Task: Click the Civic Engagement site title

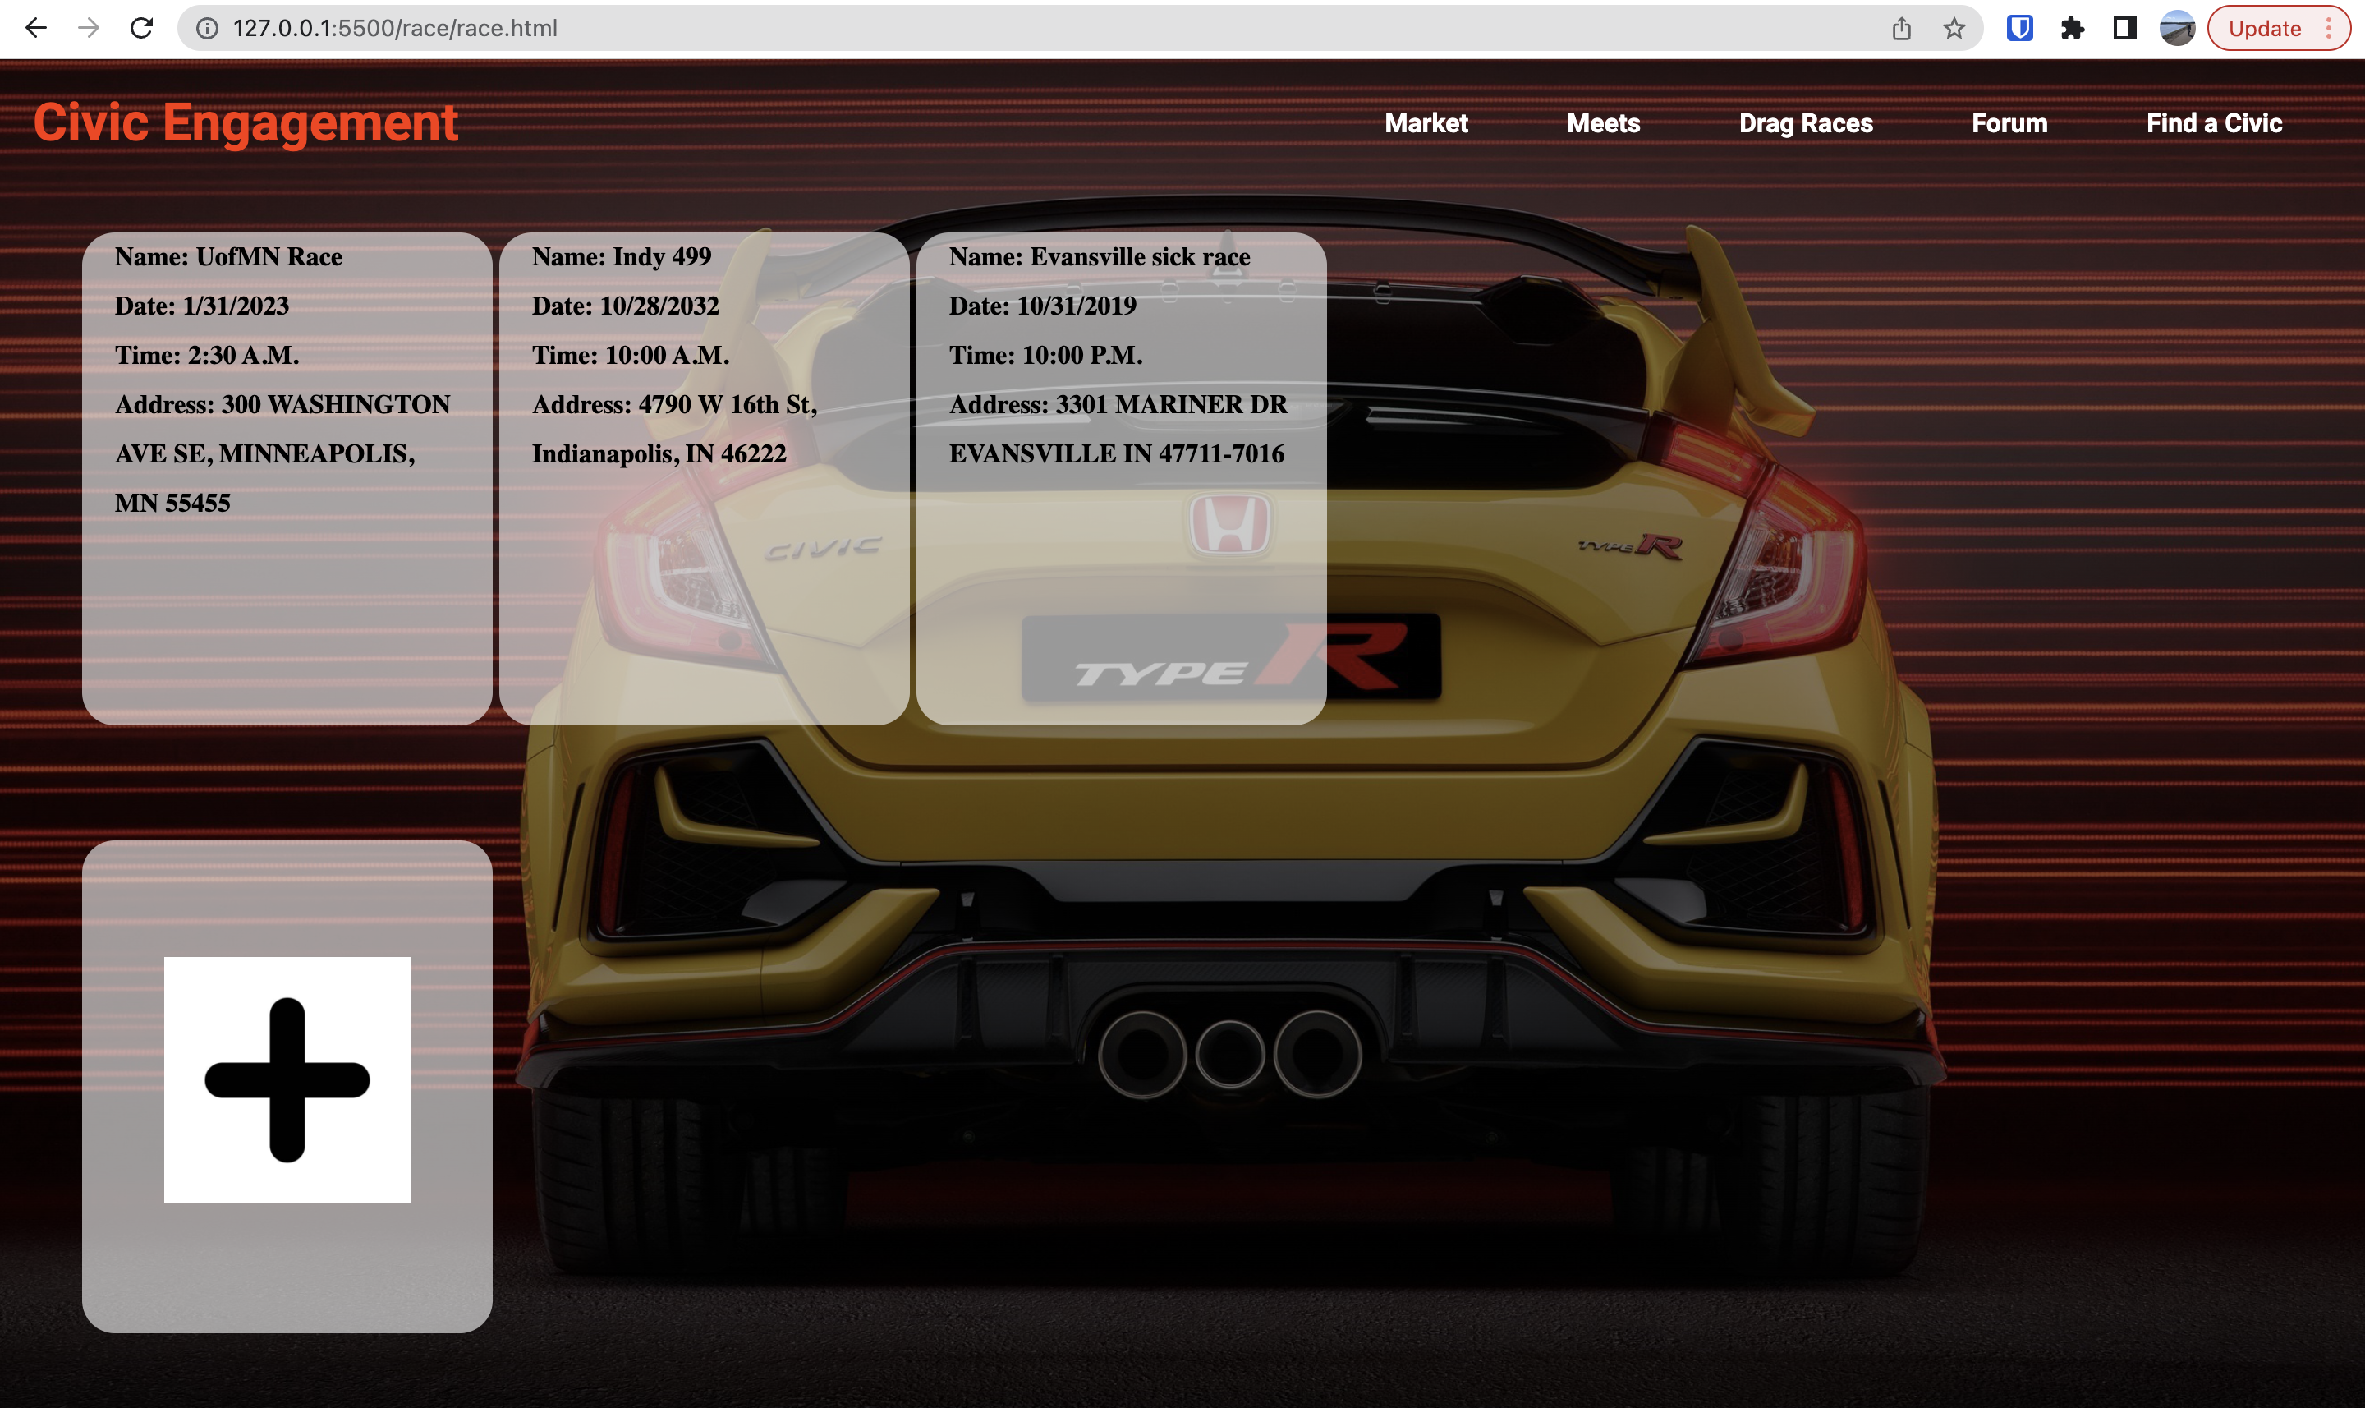Action: pos(246,123)
